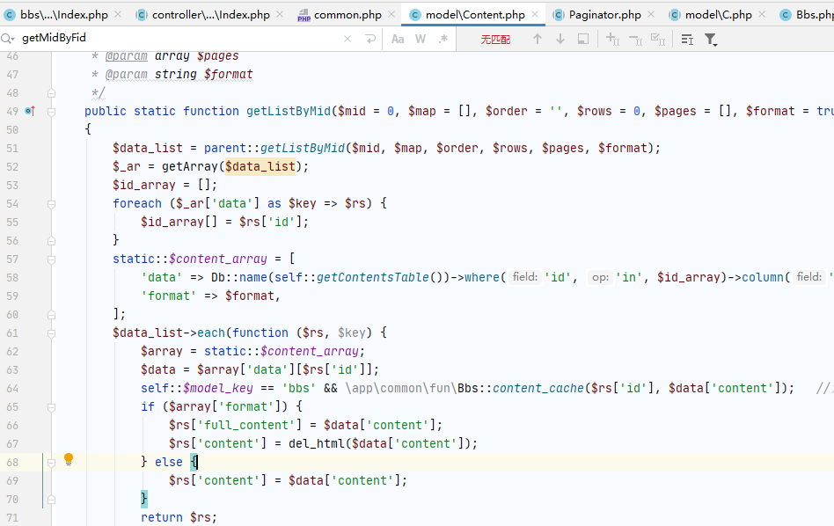
Task: Collapse the foreach block fold at line 54
Action: tap(52, 204)
